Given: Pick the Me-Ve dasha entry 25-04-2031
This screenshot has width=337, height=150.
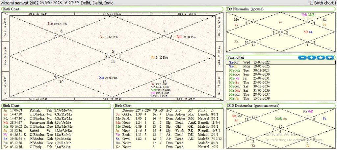Looking at the screenshot, I should tap(250, 78).
